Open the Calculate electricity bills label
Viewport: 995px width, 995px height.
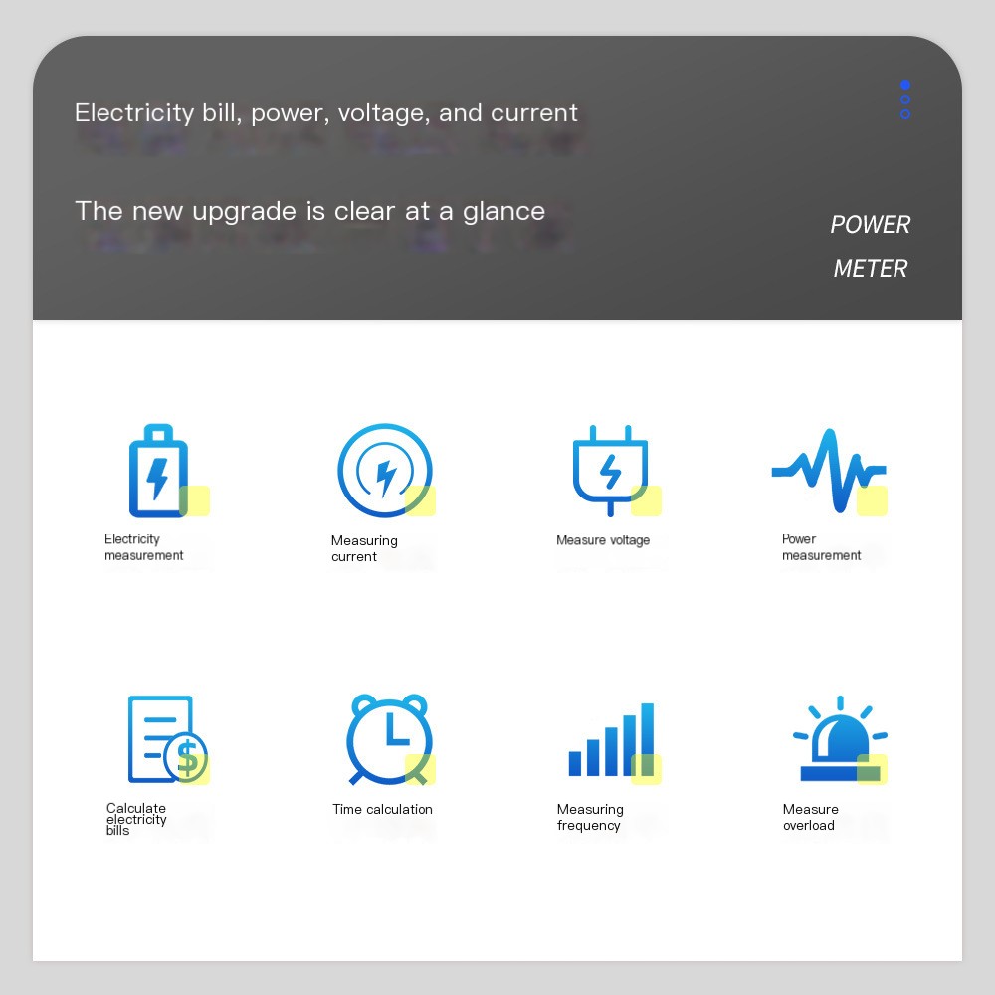136,819
